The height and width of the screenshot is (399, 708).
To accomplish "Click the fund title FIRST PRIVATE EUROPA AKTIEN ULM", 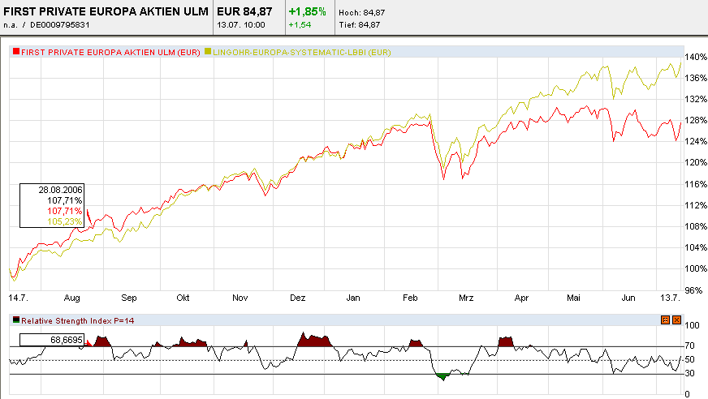I will (x=106, y=11).
